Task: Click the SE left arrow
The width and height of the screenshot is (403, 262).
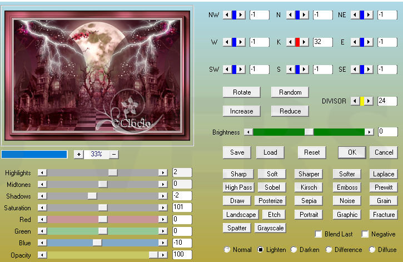Action: 355,69
